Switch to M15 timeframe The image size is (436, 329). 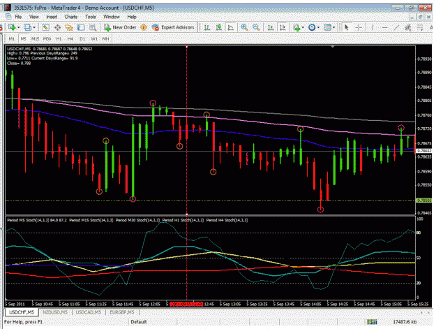pos(35,38)
